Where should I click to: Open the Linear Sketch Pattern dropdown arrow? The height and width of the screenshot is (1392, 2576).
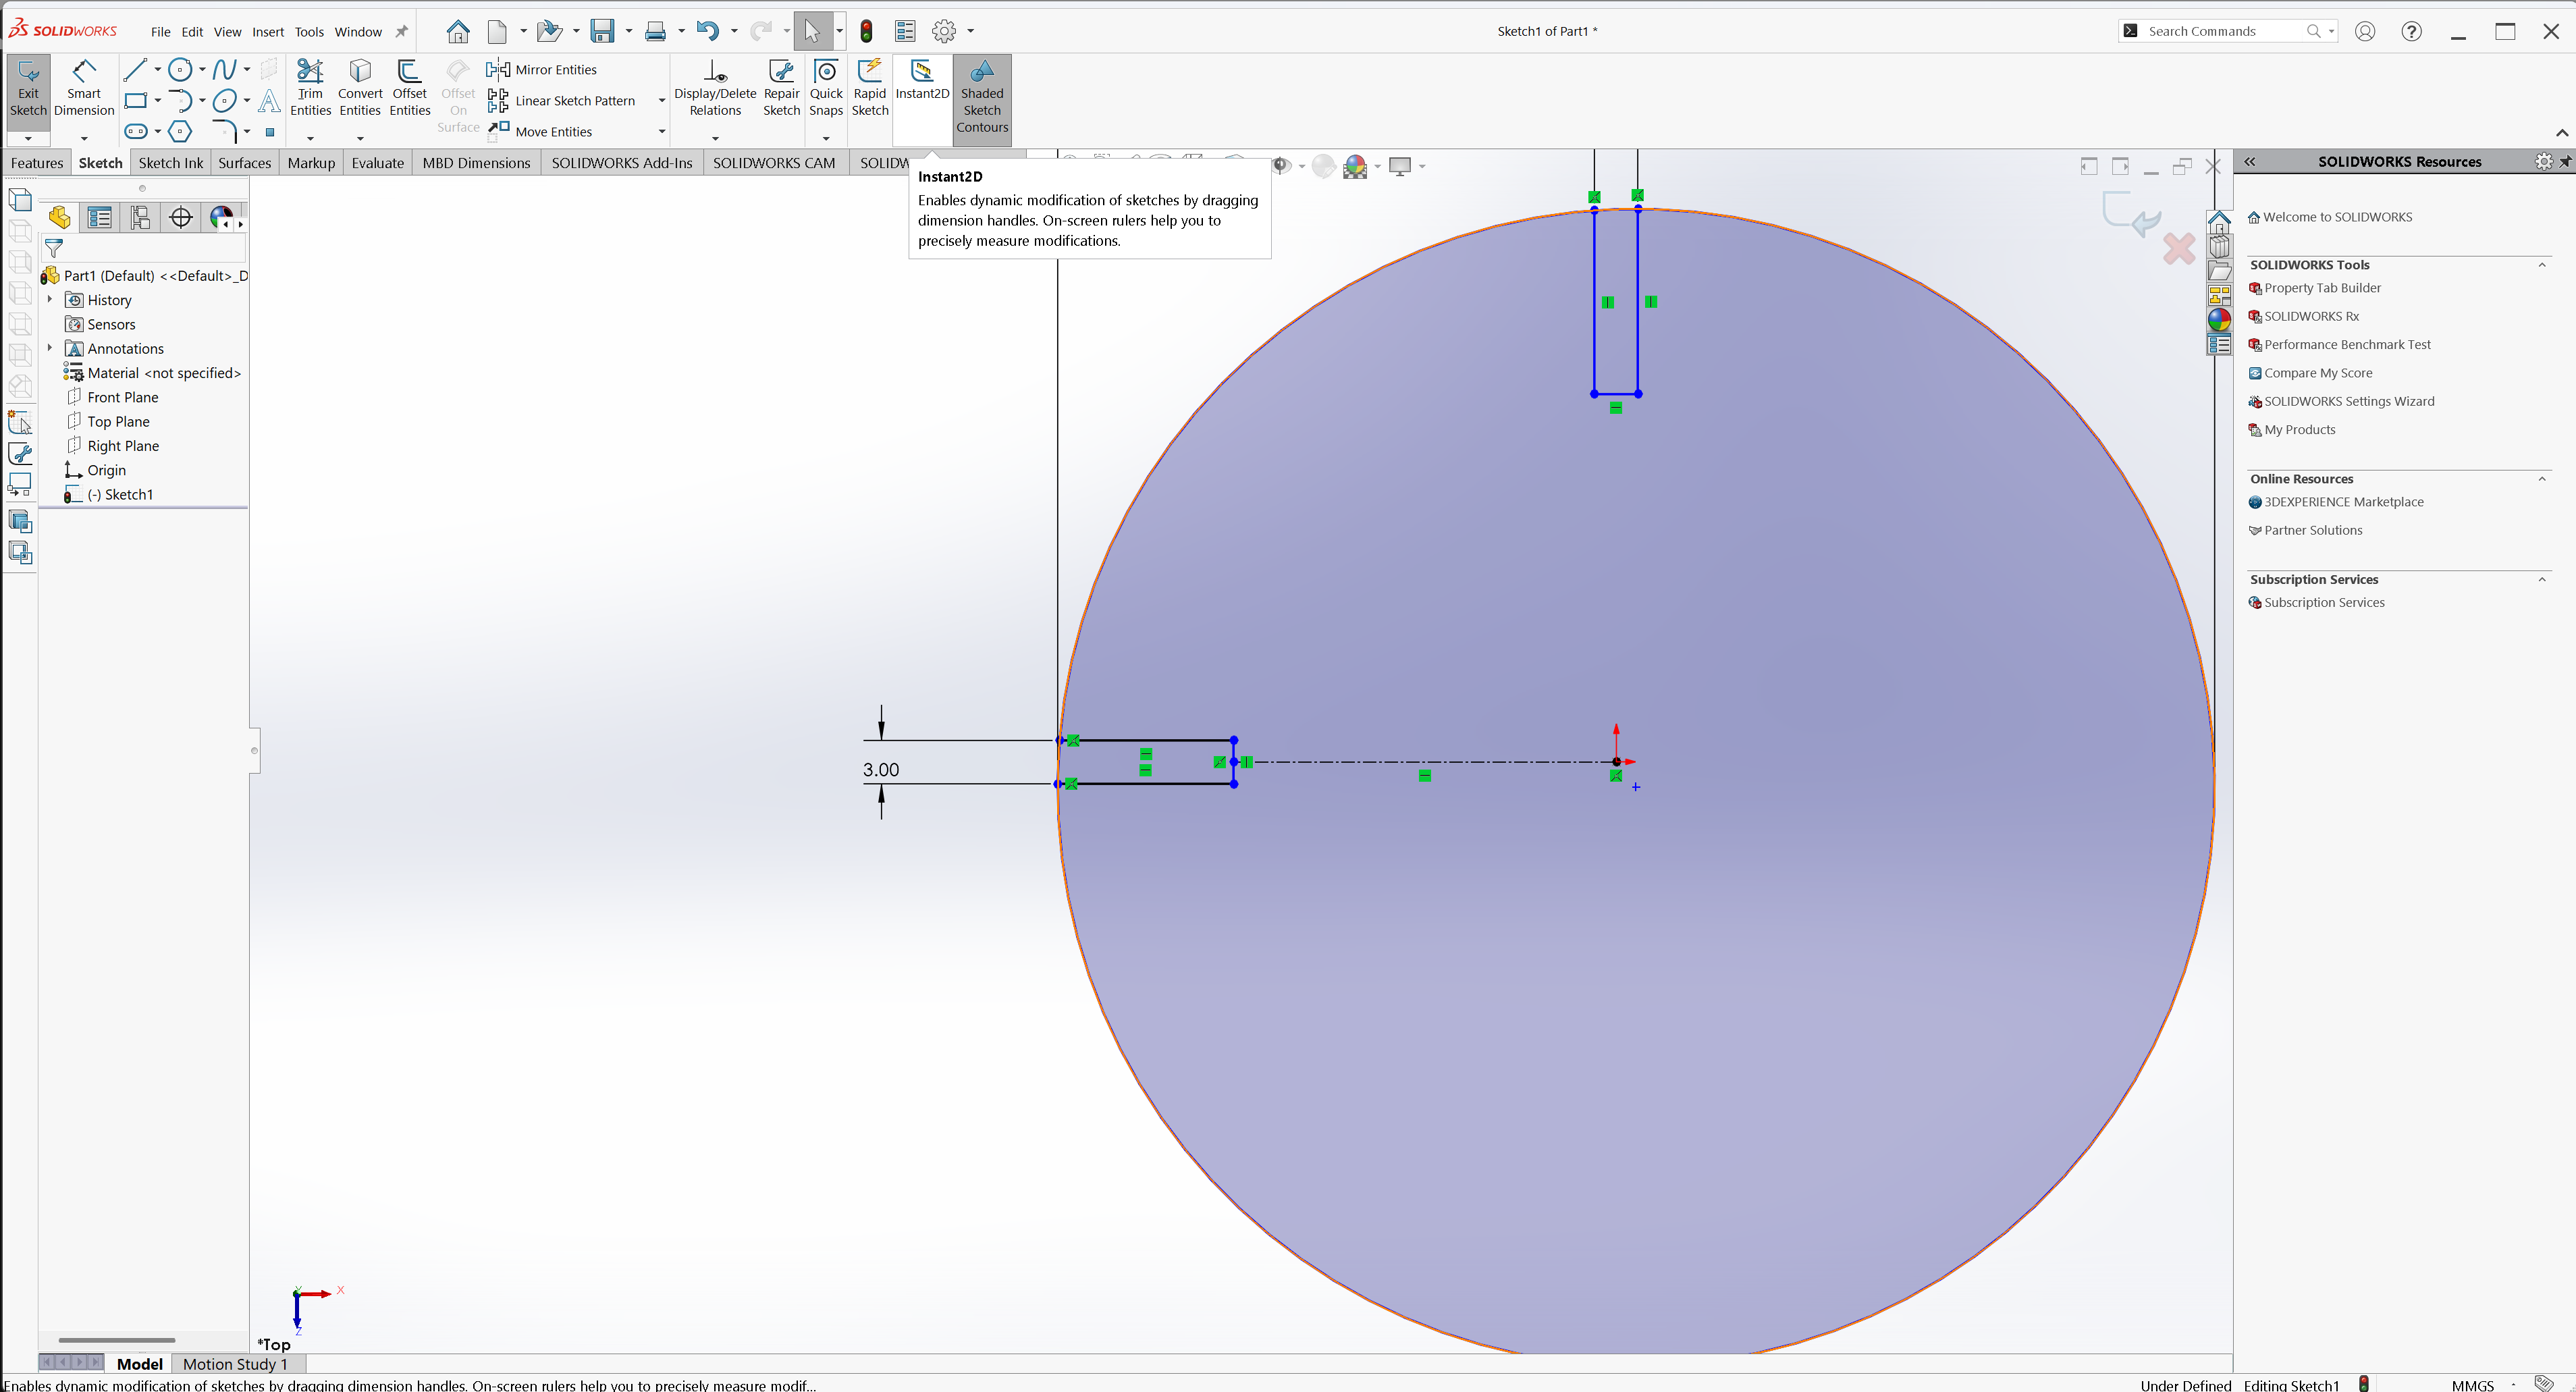click(661, 100)
